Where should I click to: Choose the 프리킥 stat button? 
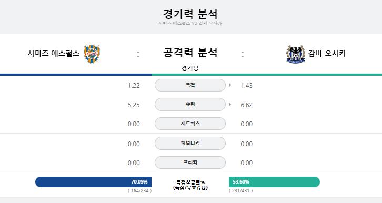click(x=190, y=163)
